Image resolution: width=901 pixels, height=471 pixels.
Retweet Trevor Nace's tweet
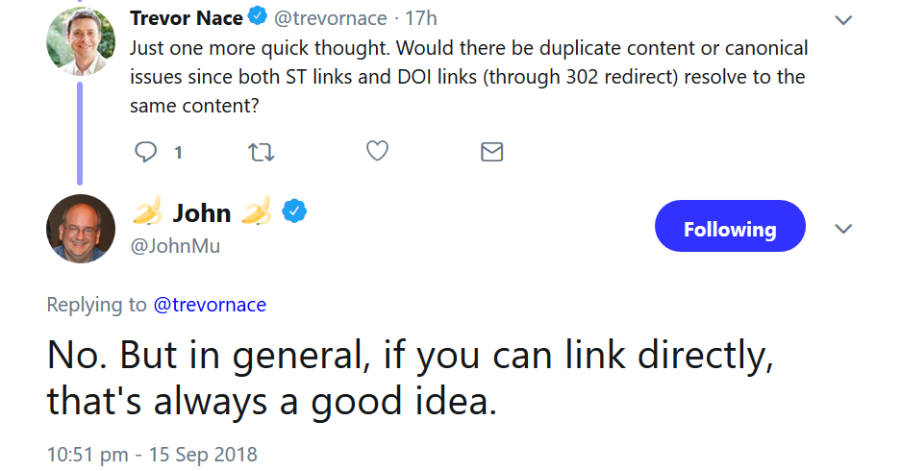262,152
